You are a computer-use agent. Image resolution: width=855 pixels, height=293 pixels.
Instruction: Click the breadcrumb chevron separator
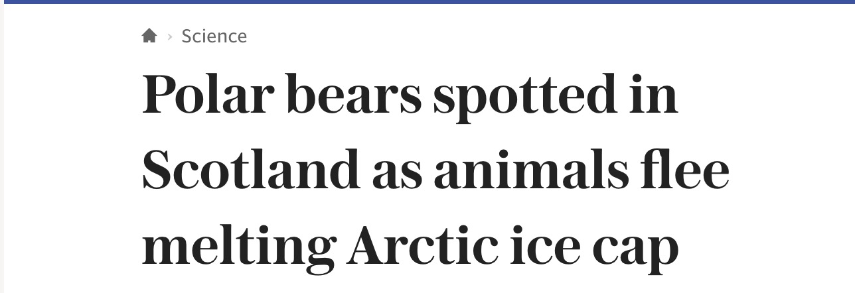[169, 36]
